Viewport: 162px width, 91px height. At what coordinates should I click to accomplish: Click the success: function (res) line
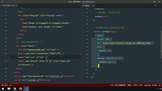point(110,58)
